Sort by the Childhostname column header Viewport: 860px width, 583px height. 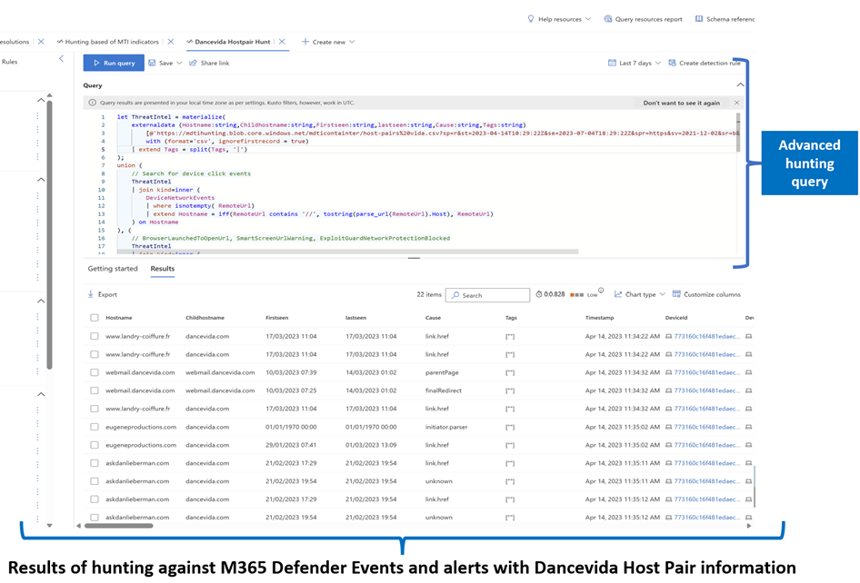205,318
